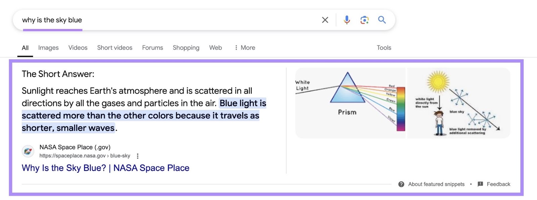Image resolution: width=537 pixels, height=200 pixels.
Task: Click inside the search input field
Action: pos(134,20)
